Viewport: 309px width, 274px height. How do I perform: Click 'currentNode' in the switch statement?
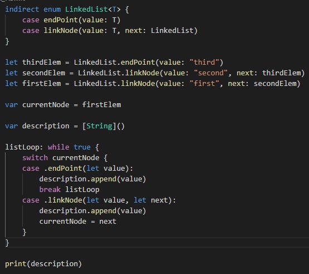point(76,158)
